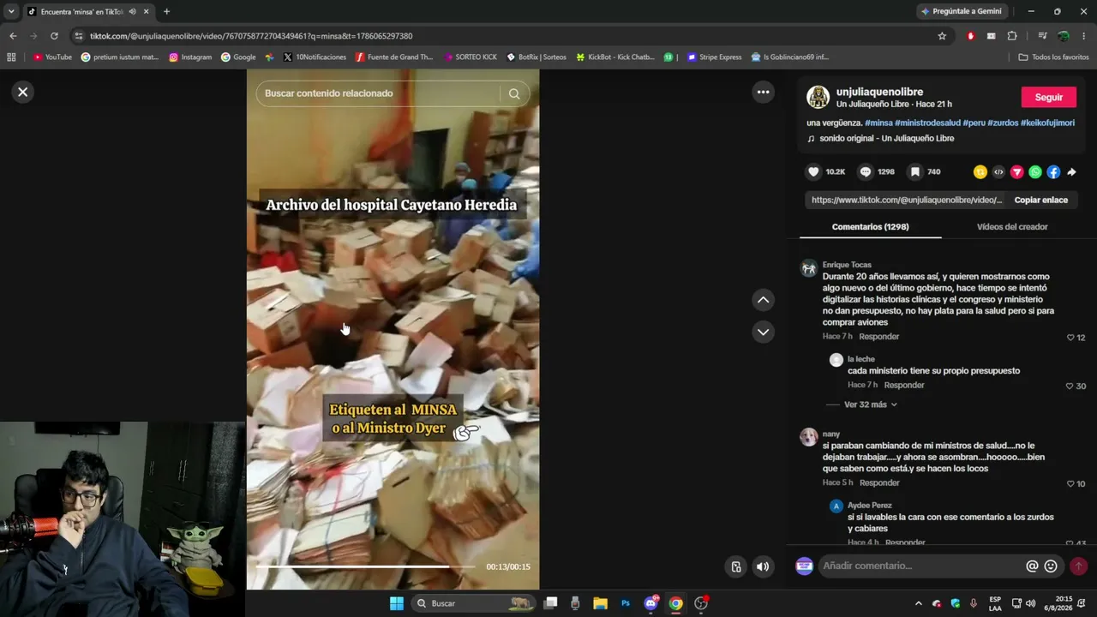The width and height of the screenshot is (1097, 617).
Task: Open the #minsa hashtag link
Action: [878, 123]
